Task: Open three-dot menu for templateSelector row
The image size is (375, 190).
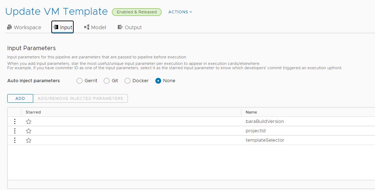Action: point(15,140)
